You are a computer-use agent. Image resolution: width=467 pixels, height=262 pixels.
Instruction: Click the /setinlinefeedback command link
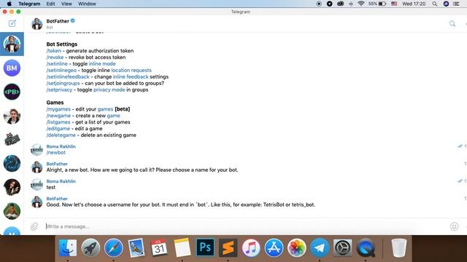pyautogui.click(x=68, y=77)
